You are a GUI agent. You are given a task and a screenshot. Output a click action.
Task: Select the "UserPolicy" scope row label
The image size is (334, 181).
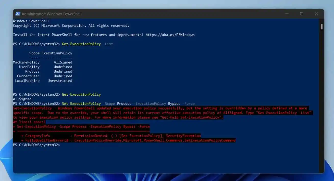[x=29, y=67]
